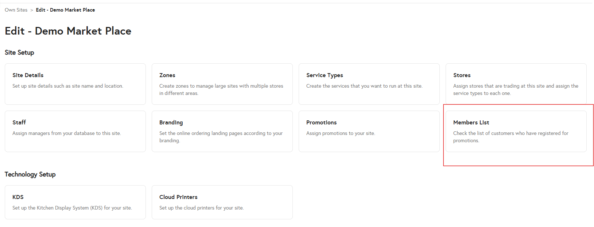The height and width of the screenshot is (227, 594).
Task: Click the breadcrumb separator arrow
Action: pos(32,10)
